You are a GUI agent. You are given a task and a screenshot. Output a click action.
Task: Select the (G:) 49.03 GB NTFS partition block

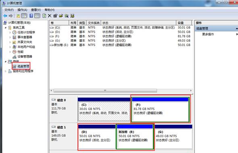[173, 137]
